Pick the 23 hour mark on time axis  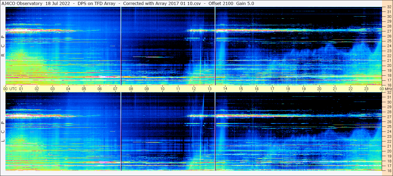pos(366,89)
